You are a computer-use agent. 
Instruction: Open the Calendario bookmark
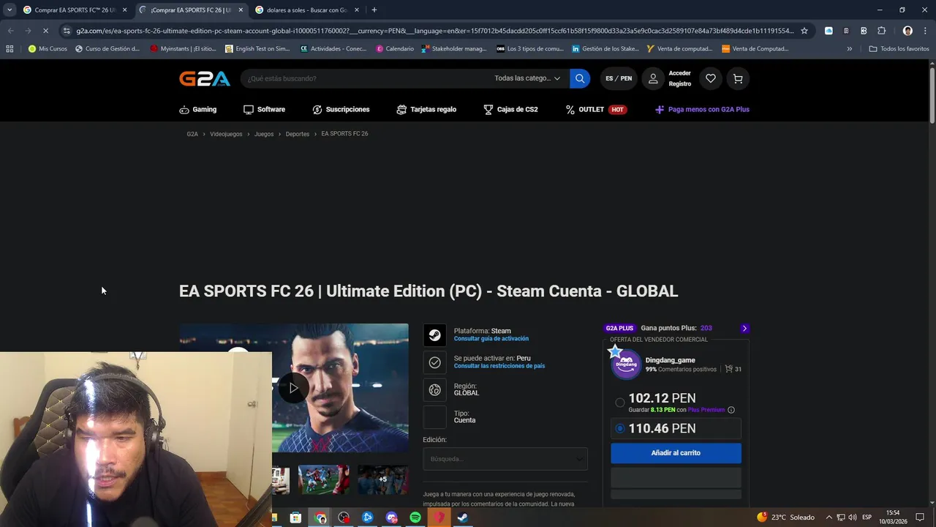395,49
